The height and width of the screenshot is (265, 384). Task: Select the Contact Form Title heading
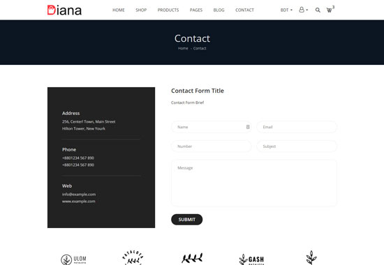point(198,91)
